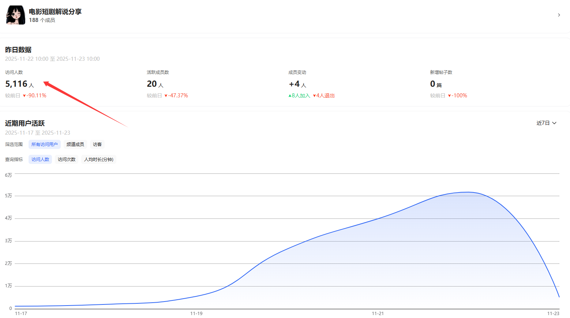Select the 频道成员 filter

tap(75, 145)
